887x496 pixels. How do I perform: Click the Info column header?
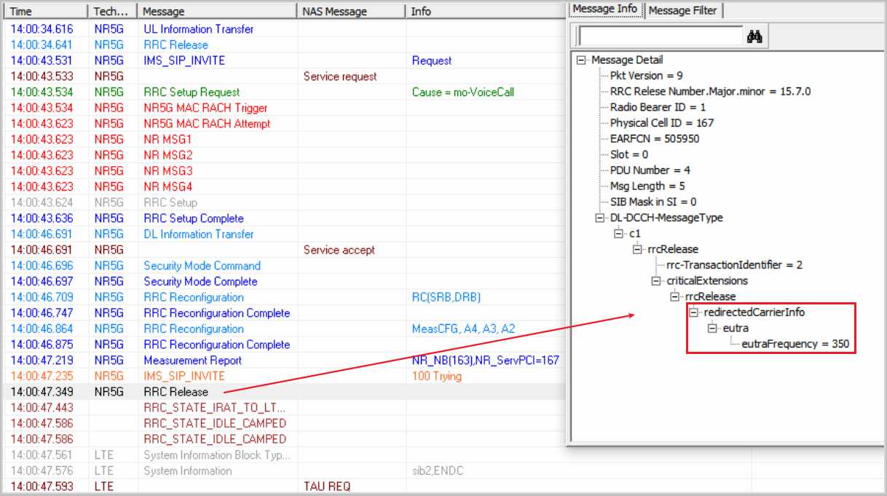tap(481, 12)
